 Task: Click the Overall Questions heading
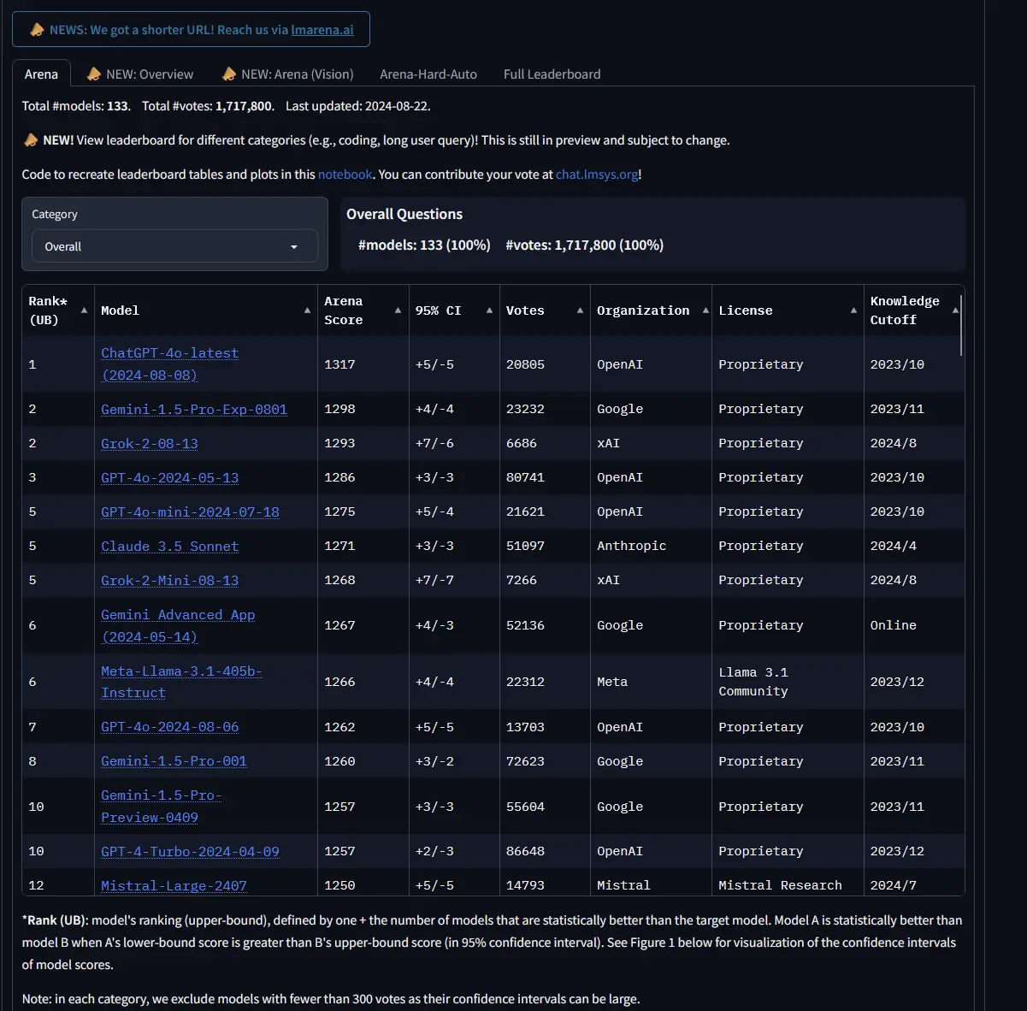404,215
